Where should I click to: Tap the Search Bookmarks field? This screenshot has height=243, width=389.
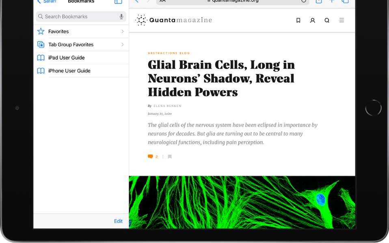(81, 17)
